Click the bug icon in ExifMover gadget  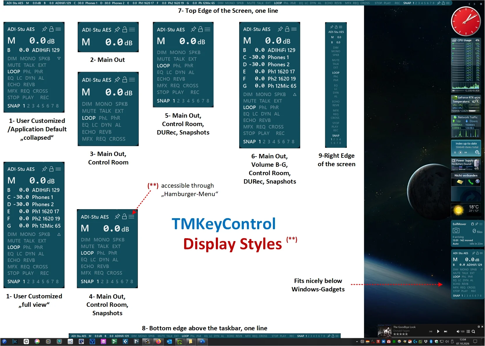(x=472, y=224)
